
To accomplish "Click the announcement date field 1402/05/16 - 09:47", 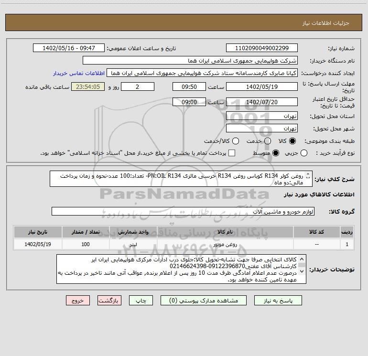I will coord(68,48).
